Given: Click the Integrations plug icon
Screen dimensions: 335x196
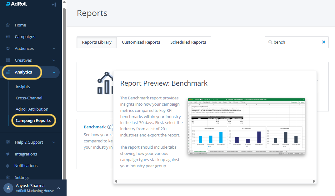Looking at the screenshot, I should (x=8, y=154).
